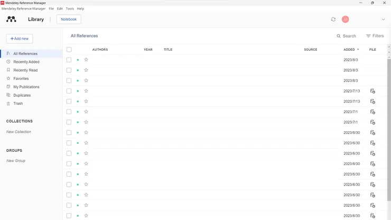Viewport: 391px width, 220px height.
Task: Open file icon of lower 2023/7/13 row
Action: tap(373, 102)
